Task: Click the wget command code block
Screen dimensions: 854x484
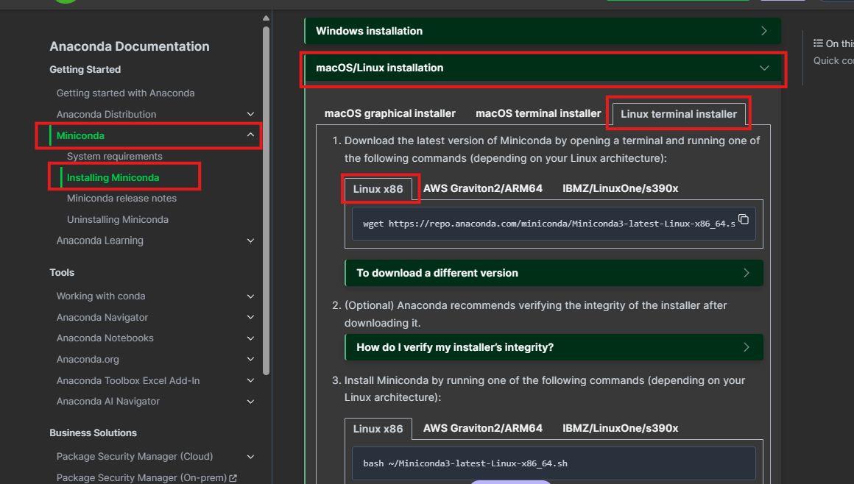Action: point(554,224)
